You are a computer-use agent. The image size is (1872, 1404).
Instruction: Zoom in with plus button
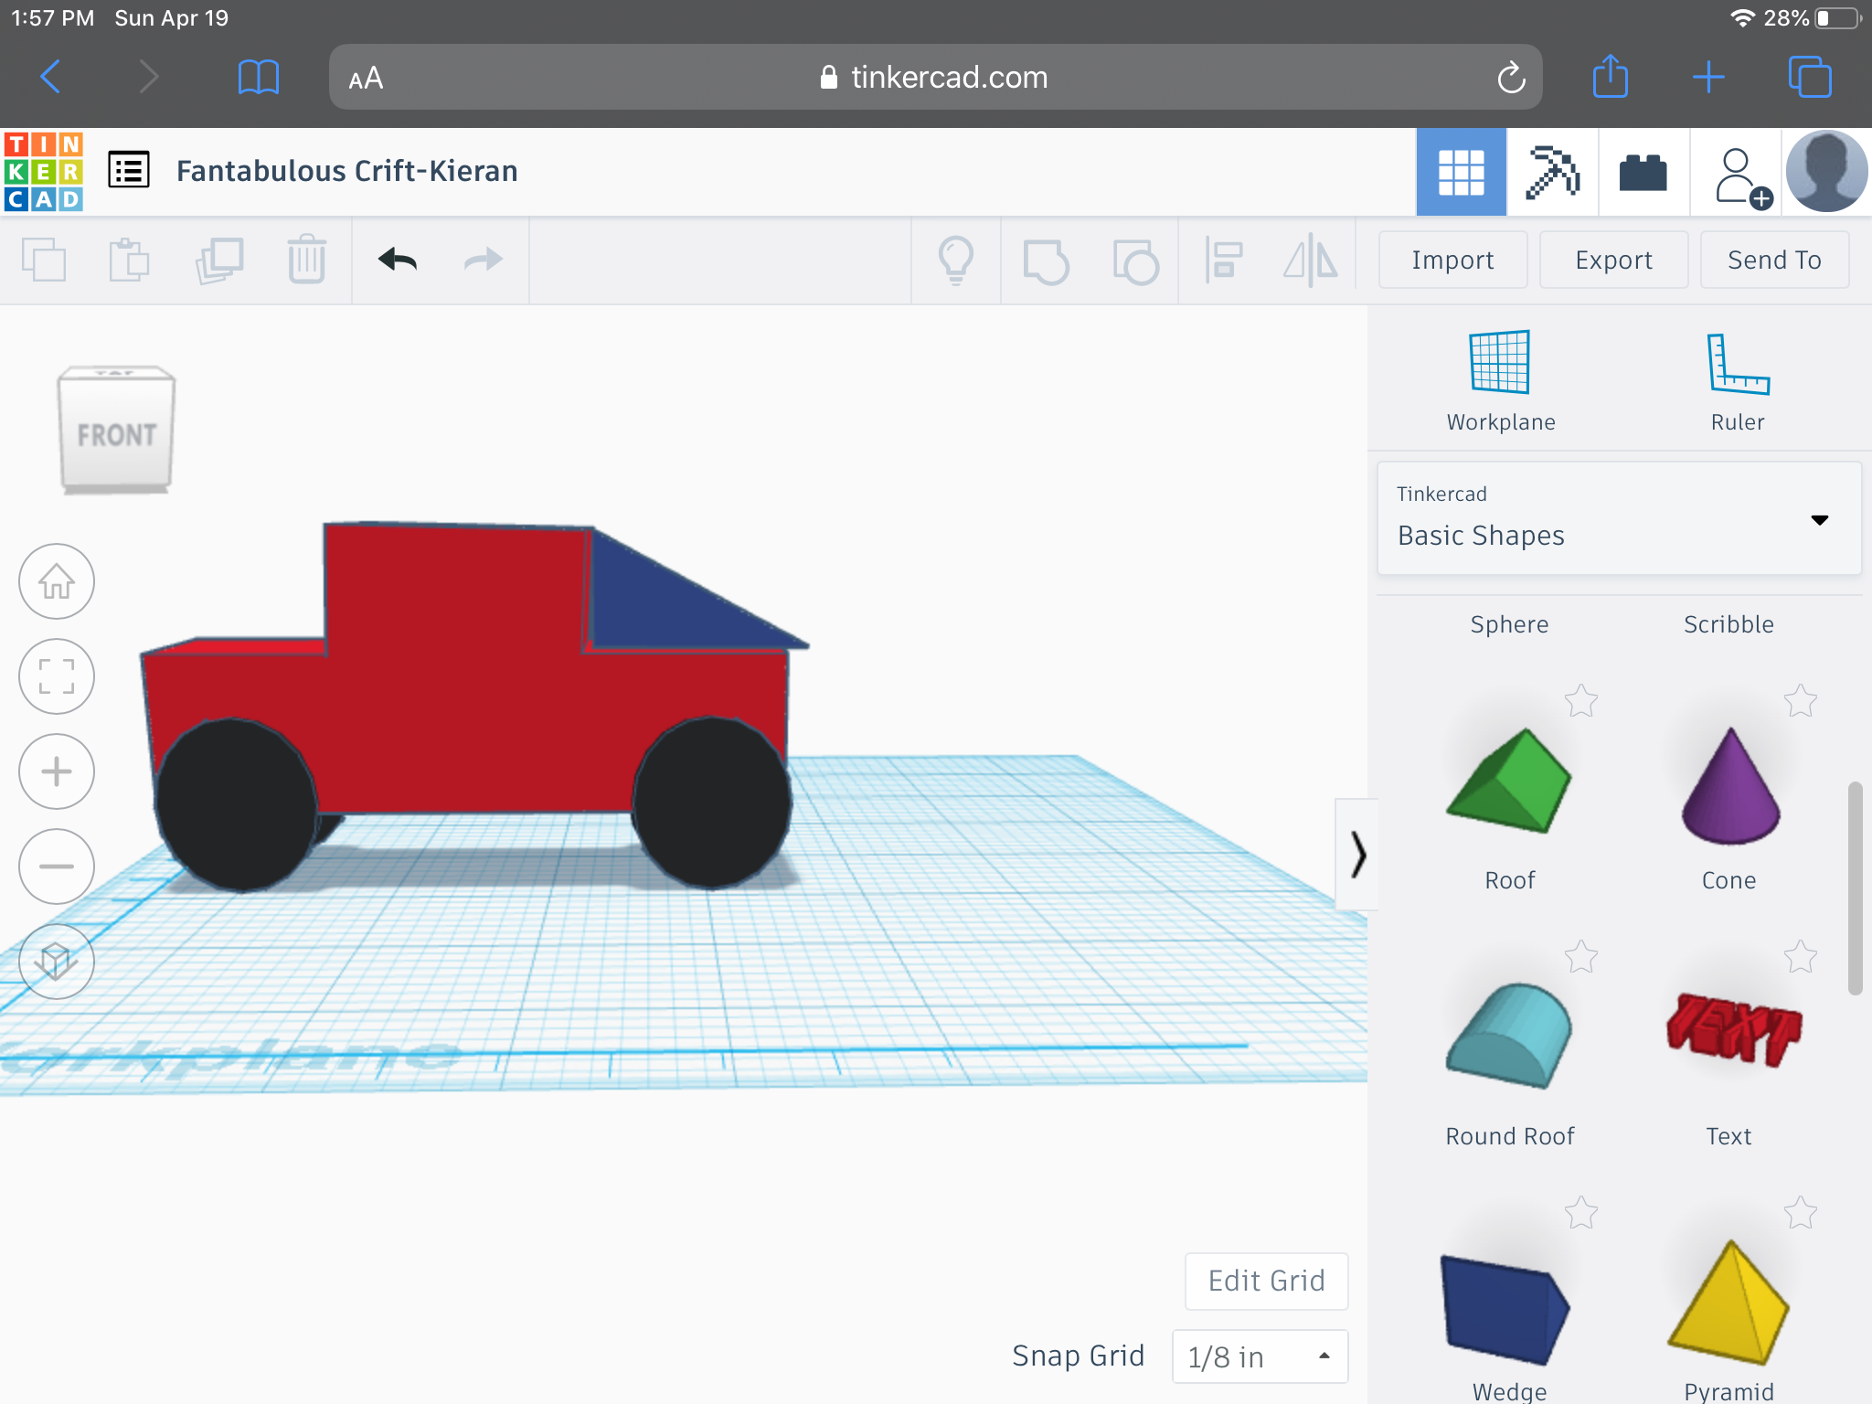point(57,771)
